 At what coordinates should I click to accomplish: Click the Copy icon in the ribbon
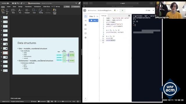[x=7, y=12]
